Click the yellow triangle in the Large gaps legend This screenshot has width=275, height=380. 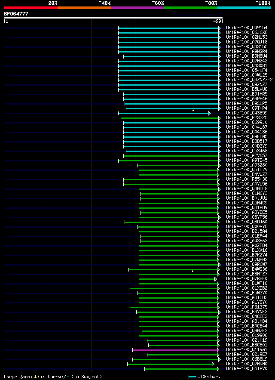tap(35, 377)
